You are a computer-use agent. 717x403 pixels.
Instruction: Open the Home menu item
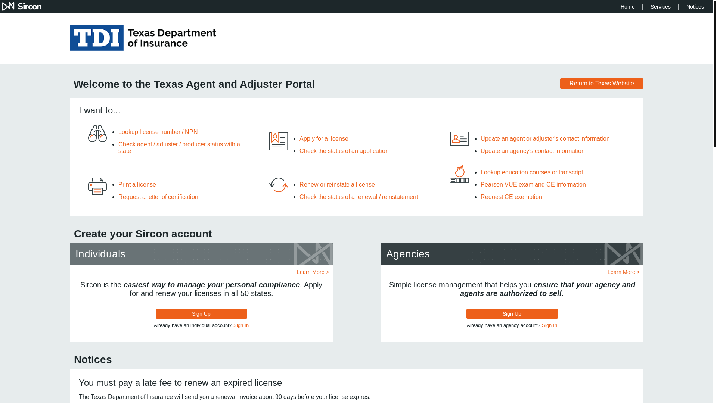pyautogui.click(x=627, y=7)
